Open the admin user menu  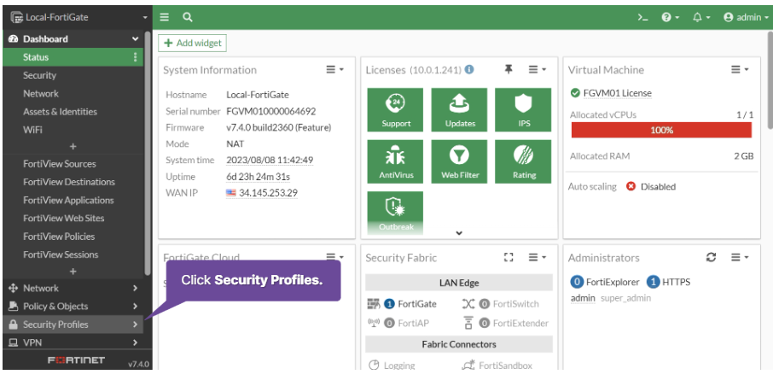click(746, 17)
